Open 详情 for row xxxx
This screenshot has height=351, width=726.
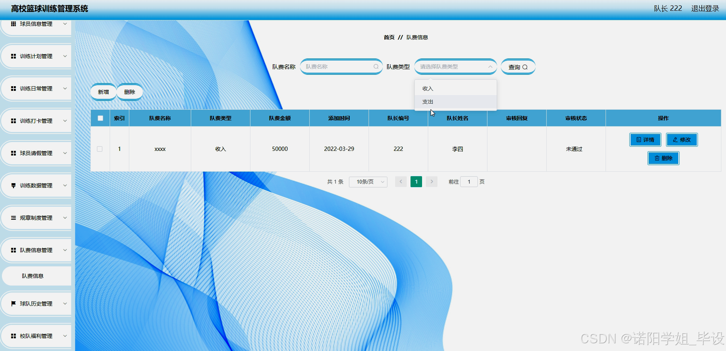[645, 140]
